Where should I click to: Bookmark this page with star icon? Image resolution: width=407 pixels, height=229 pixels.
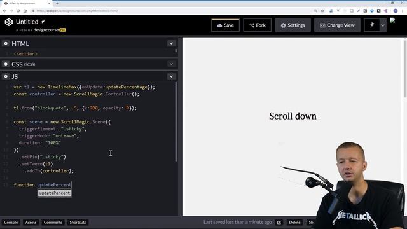(322, 11)
